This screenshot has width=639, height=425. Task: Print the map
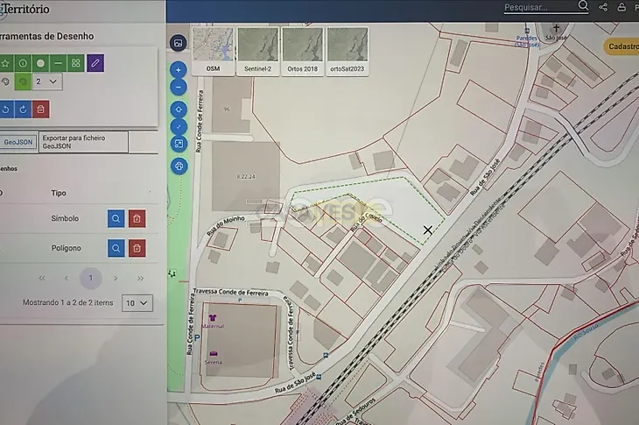[x=179, y=166]
